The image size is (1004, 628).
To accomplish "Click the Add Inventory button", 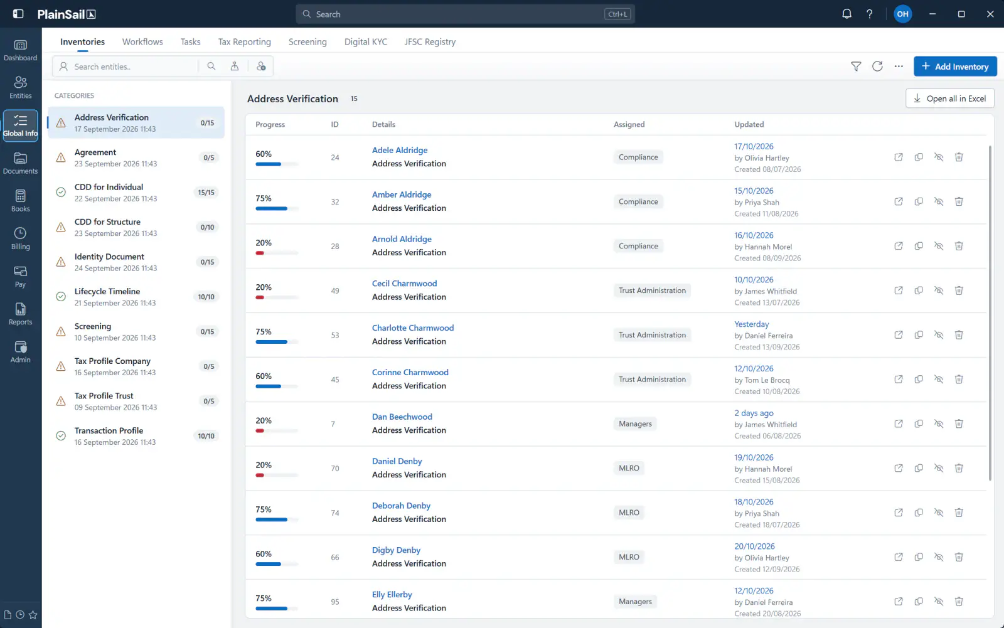I will (955, 67).
